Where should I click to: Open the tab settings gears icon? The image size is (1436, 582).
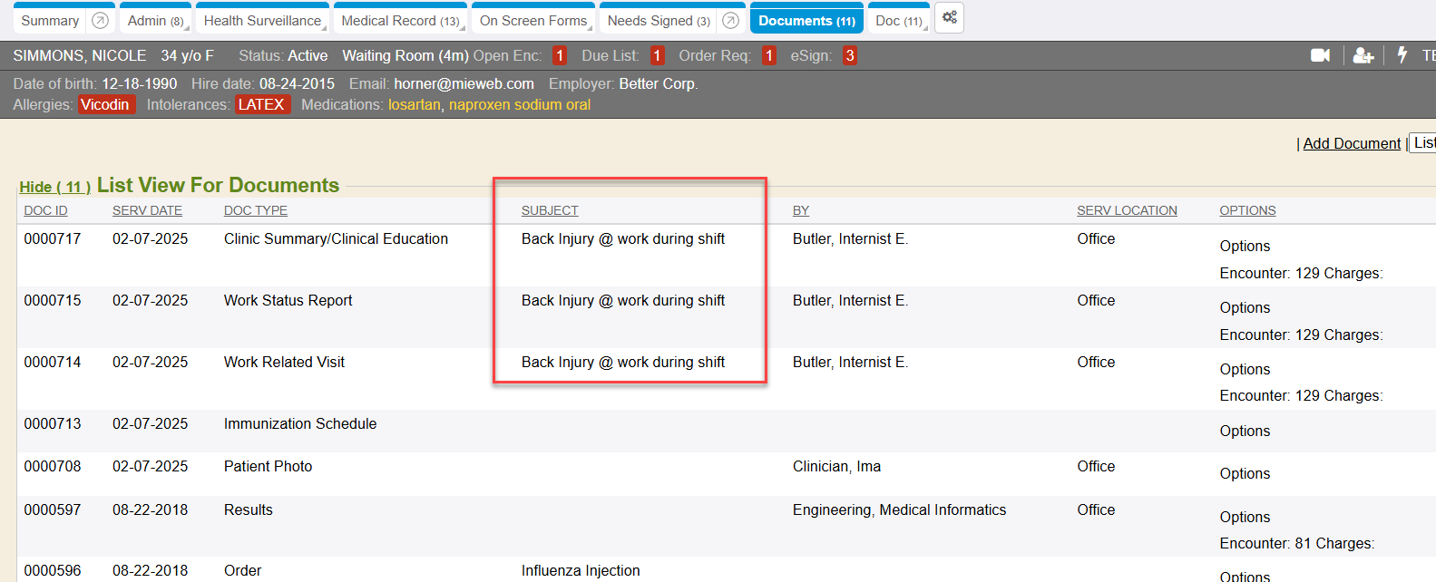click(949, 18)
